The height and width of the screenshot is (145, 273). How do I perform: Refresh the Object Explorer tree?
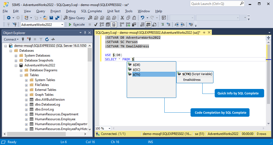[x=47, y=39]
